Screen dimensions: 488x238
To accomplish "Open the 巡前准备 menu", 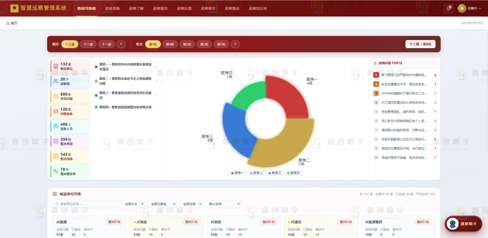I will tap(113, 8).
